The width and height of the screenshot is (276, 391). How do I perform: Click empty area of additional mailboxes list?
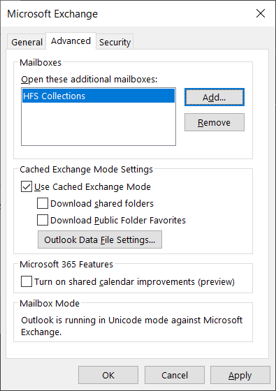click(x=99, y=124)
